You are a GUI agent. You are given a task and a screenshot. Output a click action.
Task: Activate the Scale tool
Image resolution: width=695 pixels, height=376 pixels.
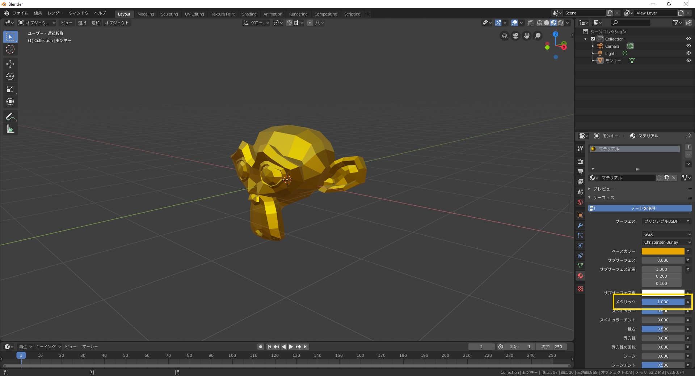click(x=10, y=89)
